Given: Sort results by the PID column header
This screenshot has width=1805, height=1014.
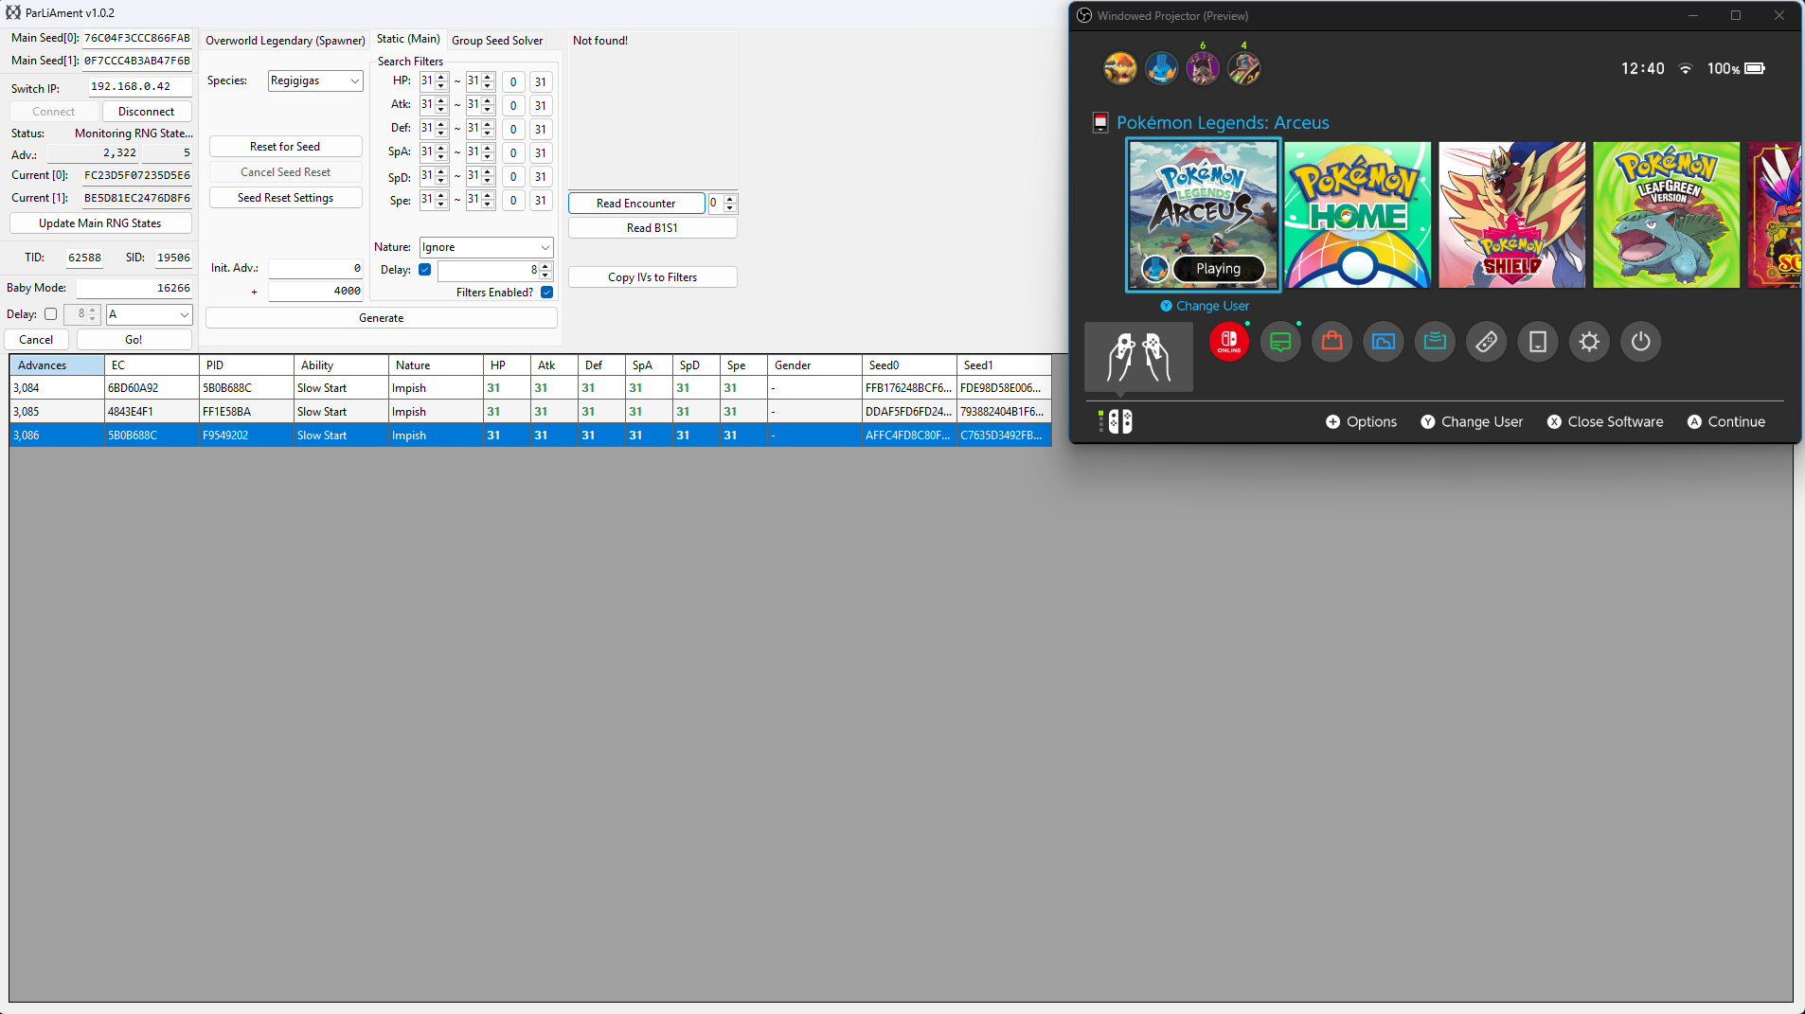Looking at the screenshot, I should pos(246,365).
